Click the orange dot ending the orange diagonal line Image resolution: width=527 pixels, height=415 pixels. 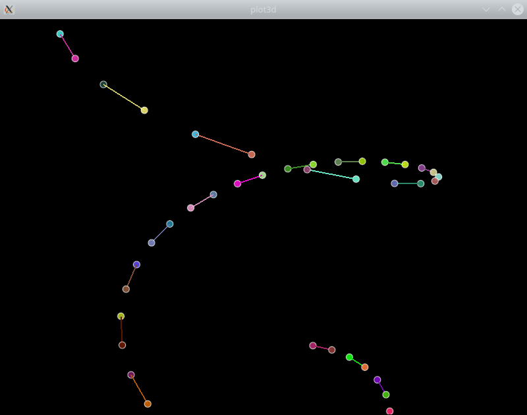(x=251, y=153)
